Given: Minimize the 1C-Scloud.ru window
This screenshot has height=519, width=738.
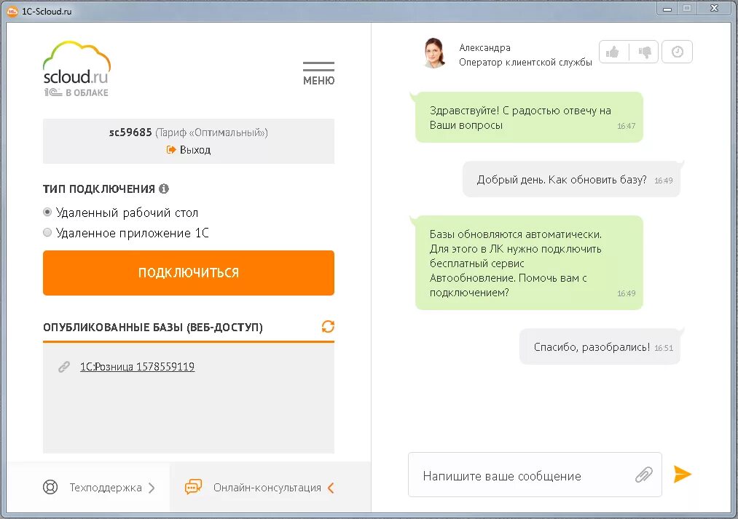Looking at the screenshot, I should (x=667, y=9).
